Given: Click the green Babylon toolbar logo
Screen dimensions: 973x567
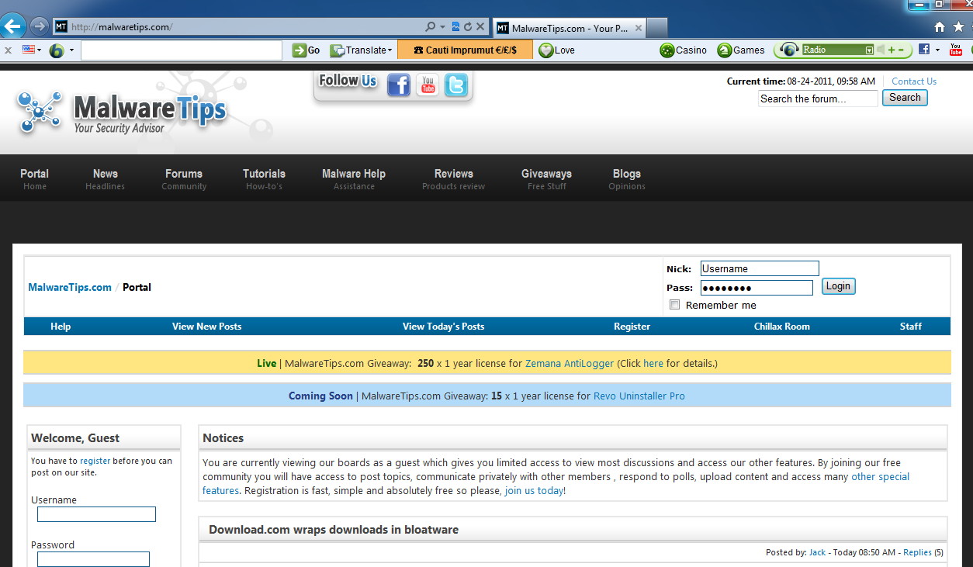Looking at the screenshot, I should pyautogui.click(x=57, y=50).
